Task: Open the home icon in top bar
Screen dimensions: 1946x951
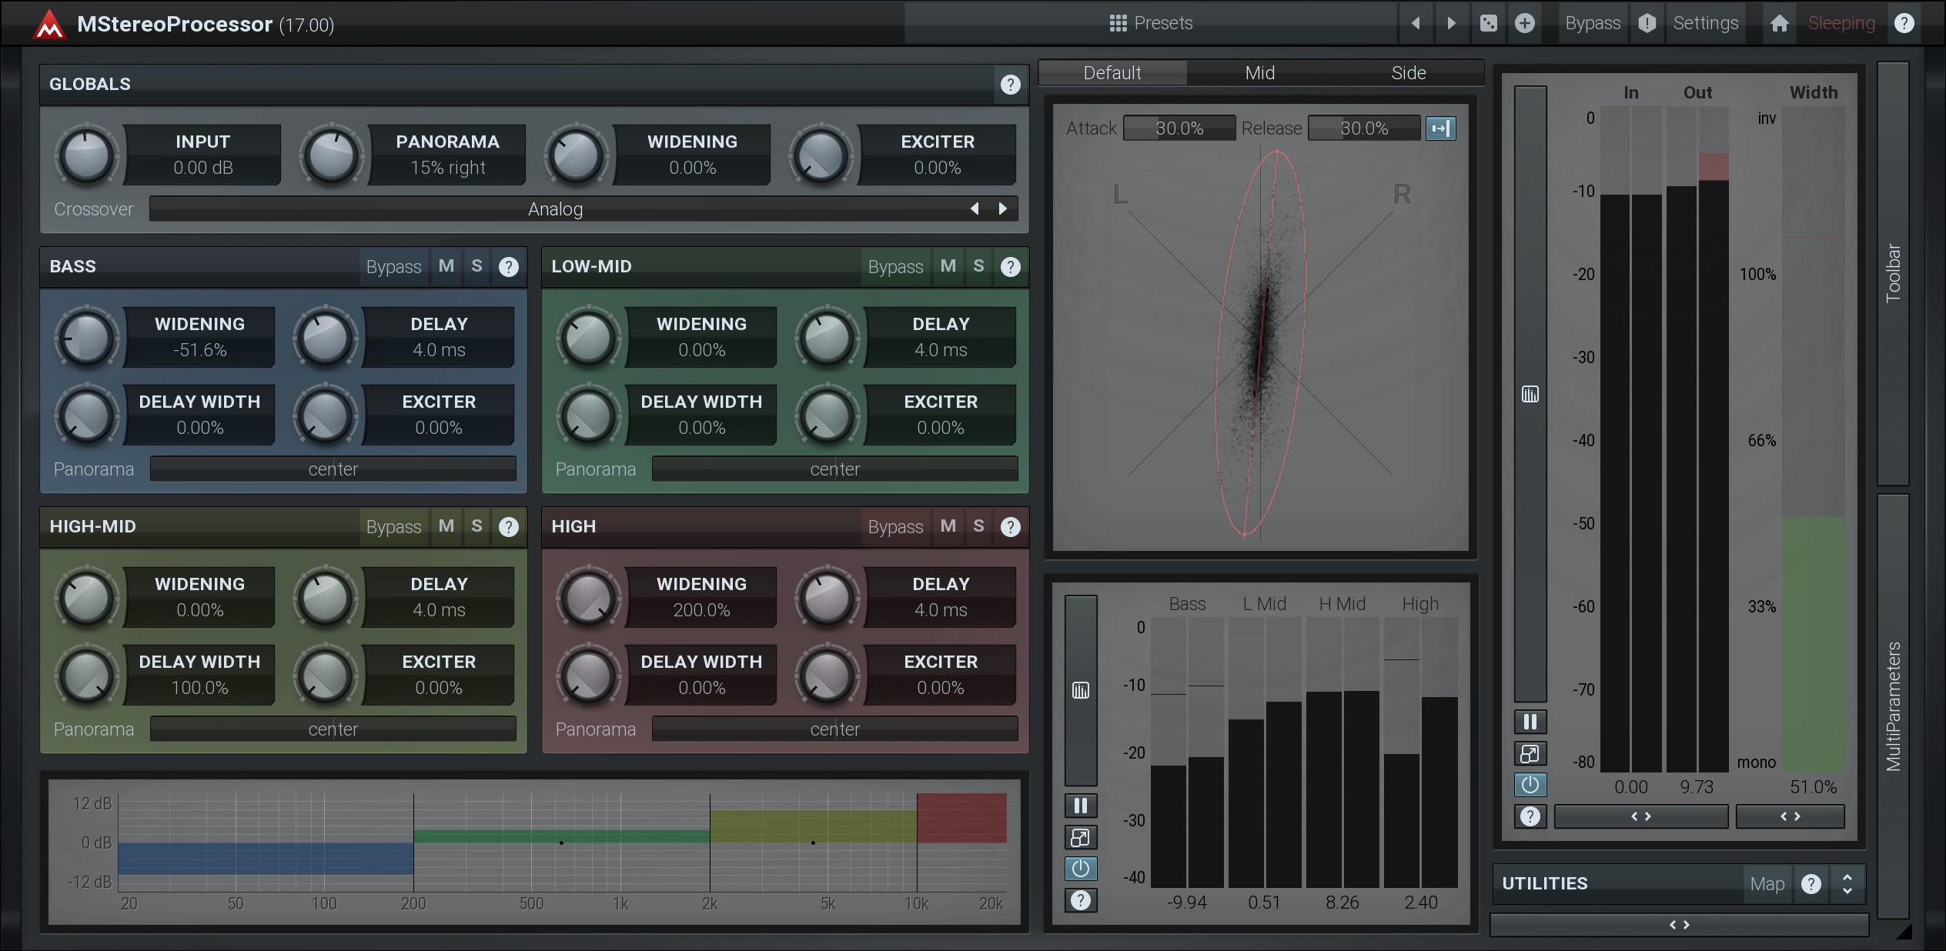Action: [x=1779, y=23]
